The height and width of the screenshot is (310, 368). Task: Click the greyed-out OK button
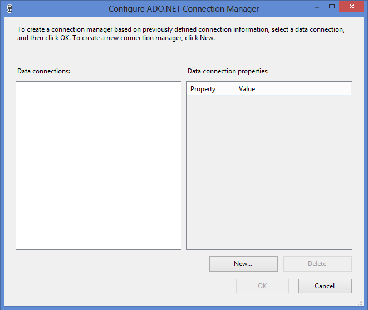(x=262, y=286)
